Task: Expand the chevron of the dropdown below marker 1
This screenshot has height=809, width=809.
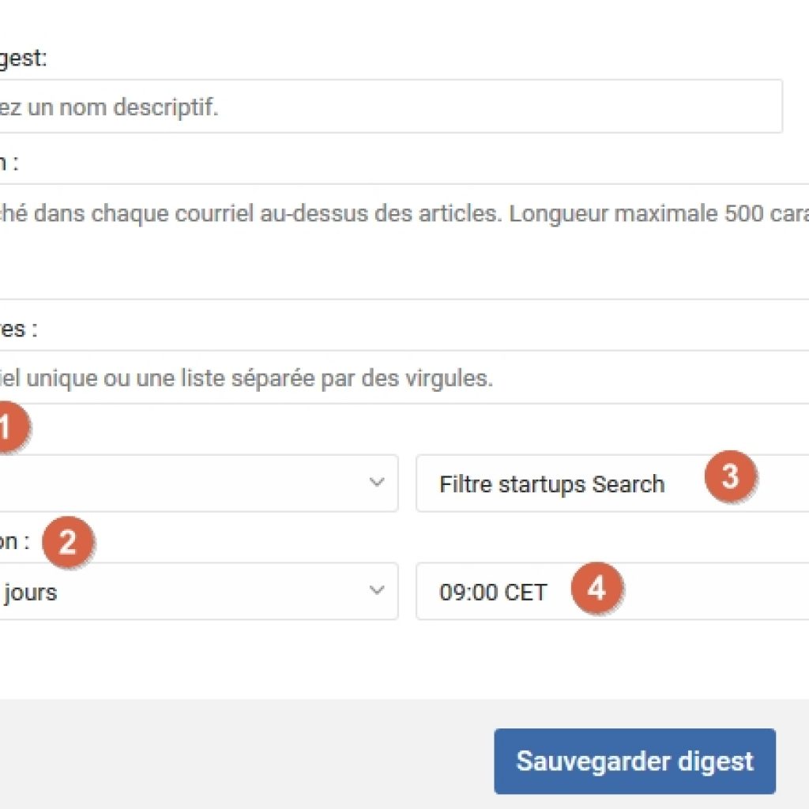Action: pos(377,483)
